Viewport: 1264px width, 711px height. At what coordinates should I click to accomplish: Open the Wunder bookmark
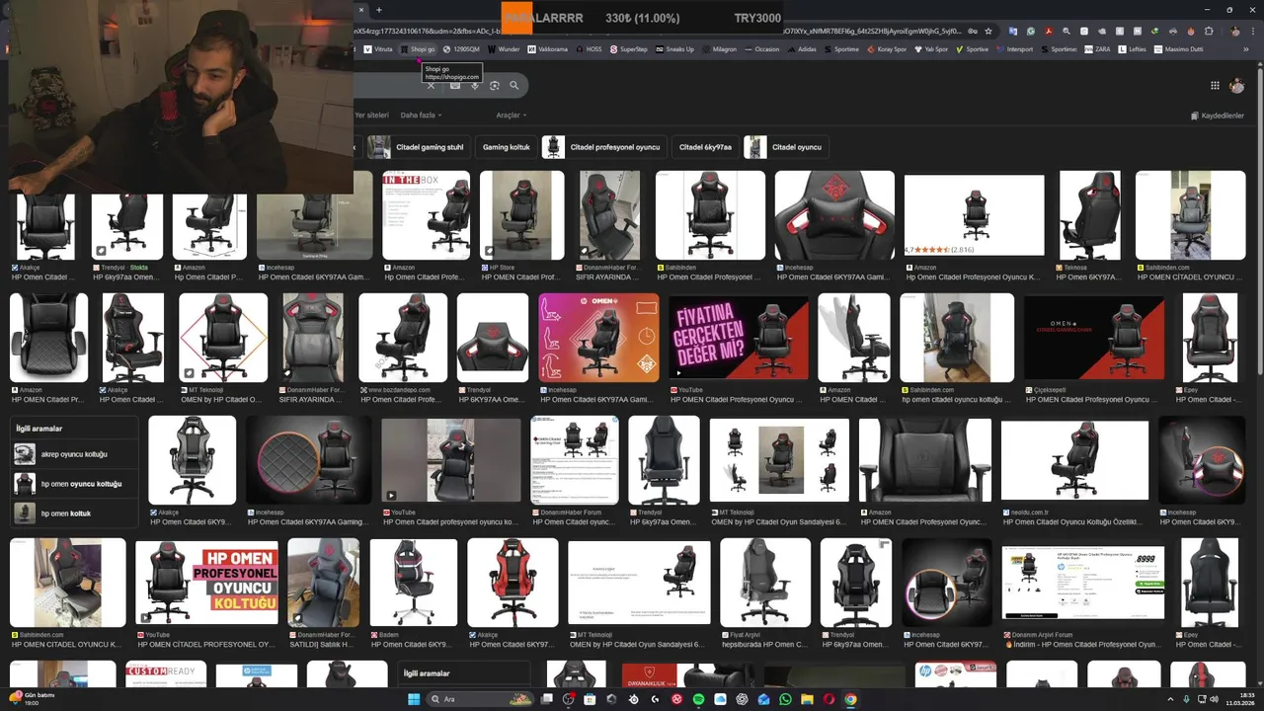(x=504, y=49)
